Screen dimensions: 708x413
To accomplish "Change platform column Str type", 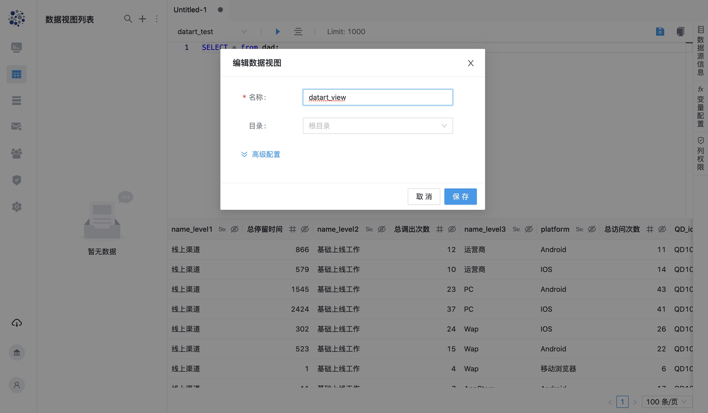I will click(580, 229).
